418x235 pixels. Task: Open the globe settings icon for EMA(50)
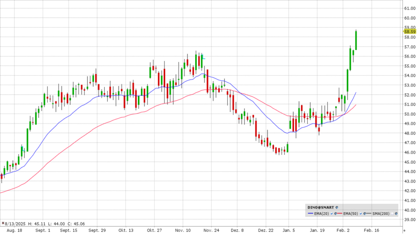pyautogui.click(x=365, y=214)
